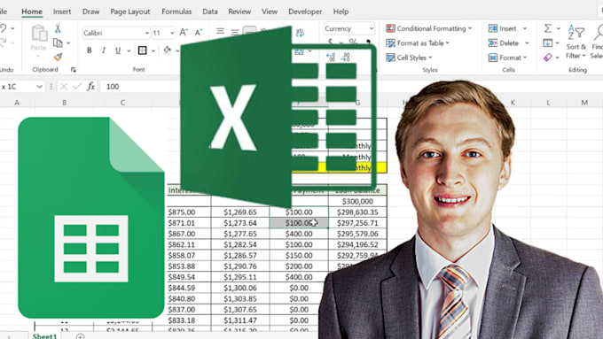Open the Calibri font name dropdown

146,33
